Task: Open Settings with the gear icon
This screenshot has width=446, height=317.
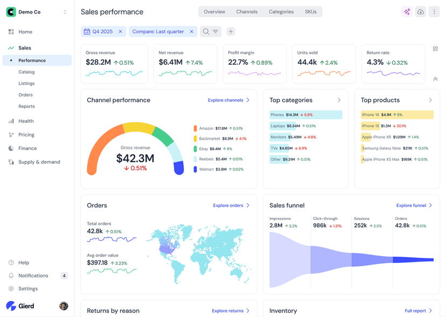Action: (x=12, y=288)
